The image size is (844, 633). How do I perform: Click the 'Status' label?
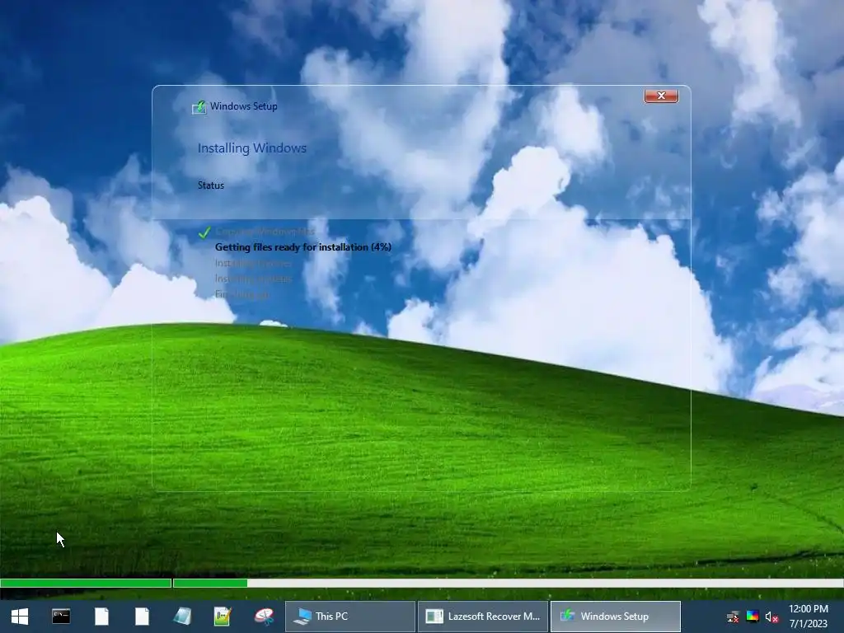tap(211, 185)
